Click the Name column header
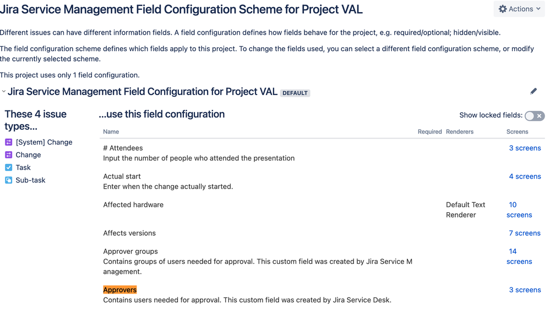 click(111, 132)
